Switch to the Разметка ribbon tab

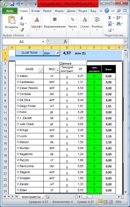[47, 11]
